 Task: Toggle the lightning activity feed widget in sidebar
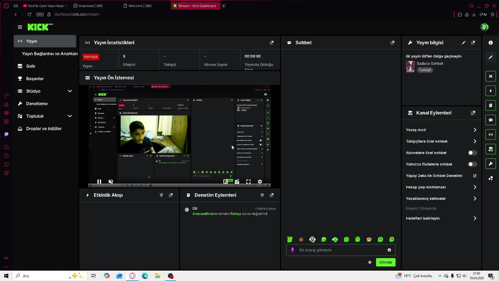point(491,91)
